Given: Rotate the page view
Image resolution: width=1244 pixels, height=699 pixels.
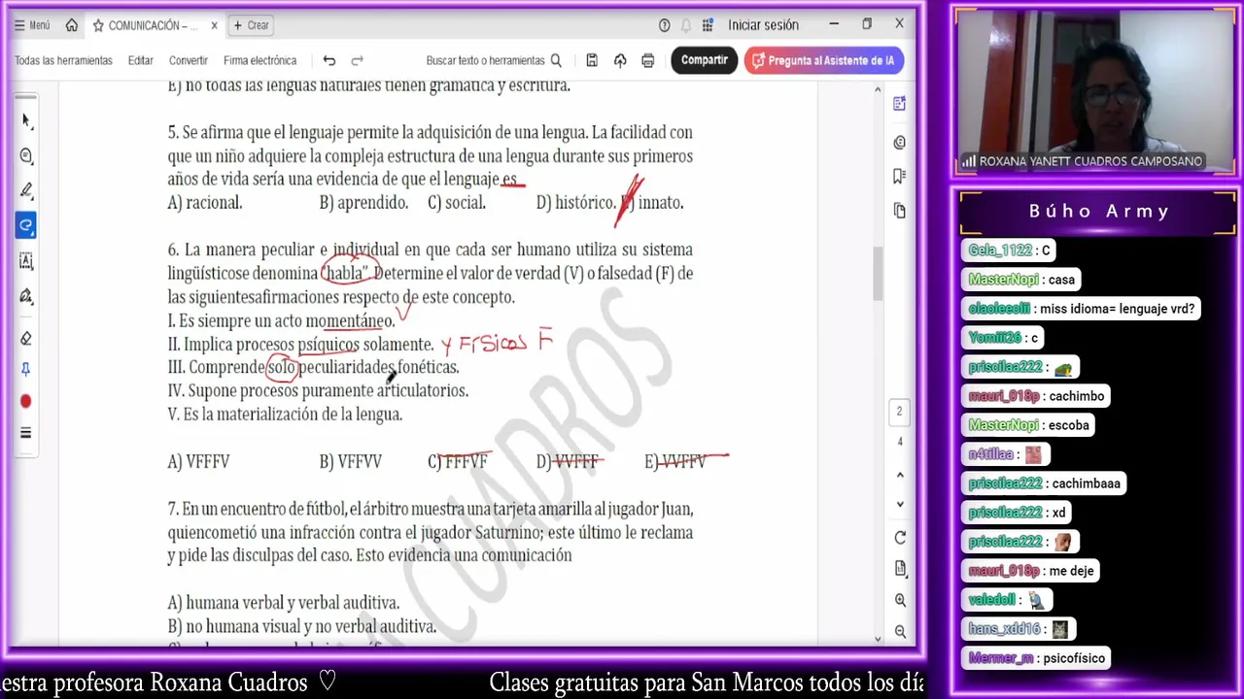Looking at the screenshot, I should (x=900, y=538).
